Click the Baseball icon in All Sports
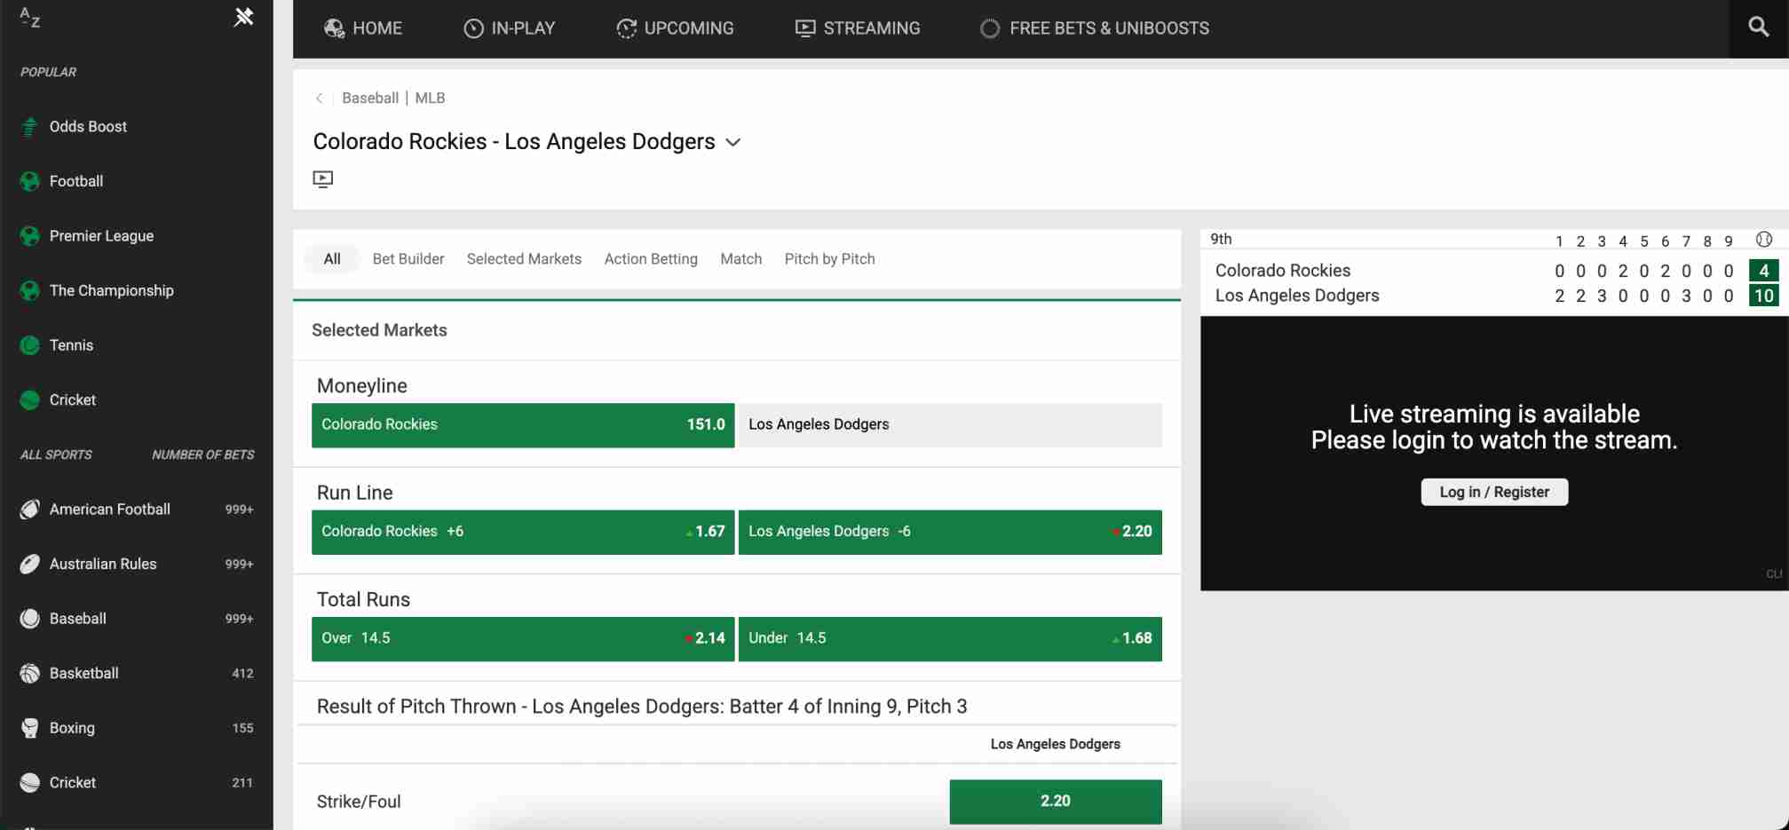Viewport: 1789px width, 830px height. tap(29, 619)
